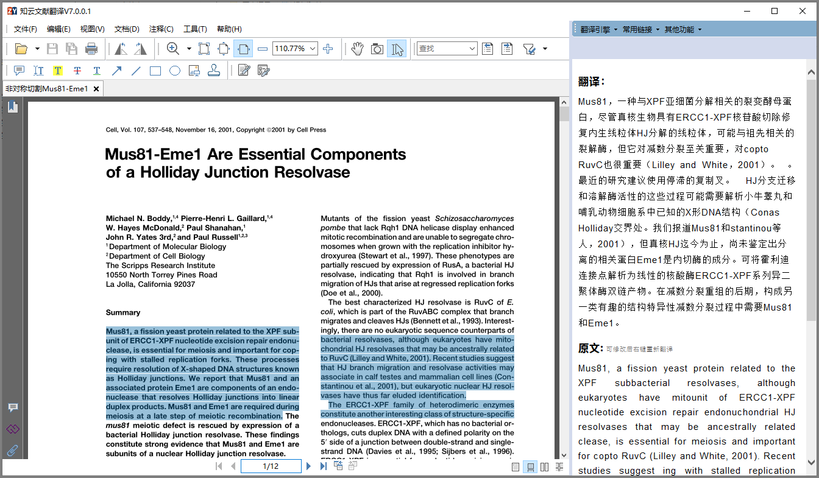Viewport: 819px width, 478px height.
Task: Open the 工具(T) menu
Action: click(196, 29)
